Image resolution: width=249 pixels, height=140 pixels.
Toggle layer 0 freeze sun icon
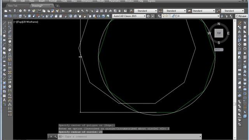pyautogui.click(x=167, y=16)
